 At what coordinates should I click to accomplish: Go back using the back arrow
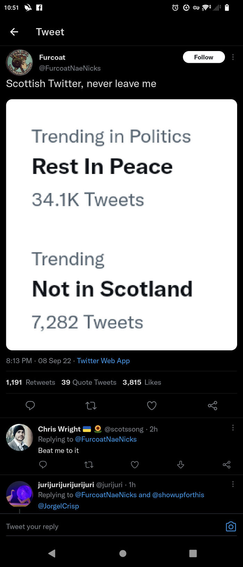(x=14, y=32)
